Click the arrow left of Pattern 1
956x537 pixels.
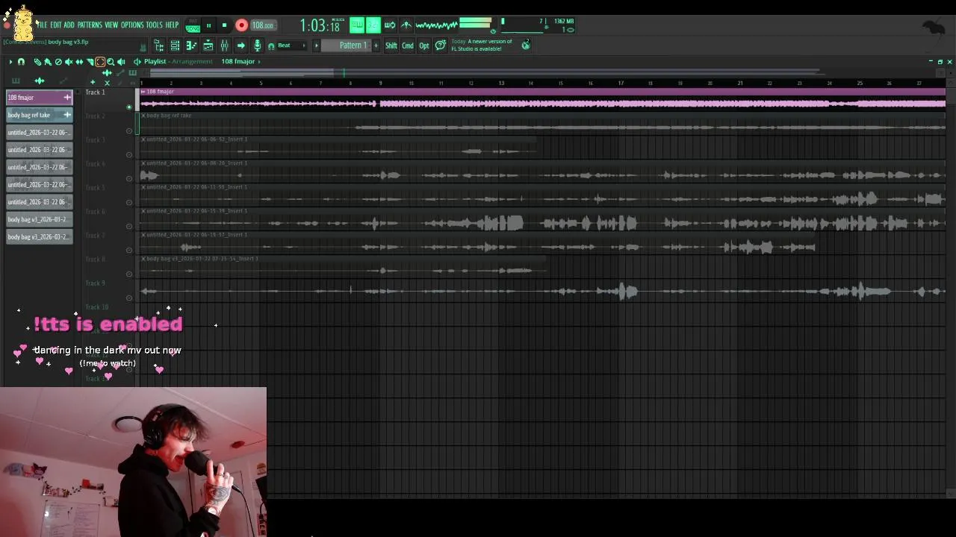(x=316, y=45)
